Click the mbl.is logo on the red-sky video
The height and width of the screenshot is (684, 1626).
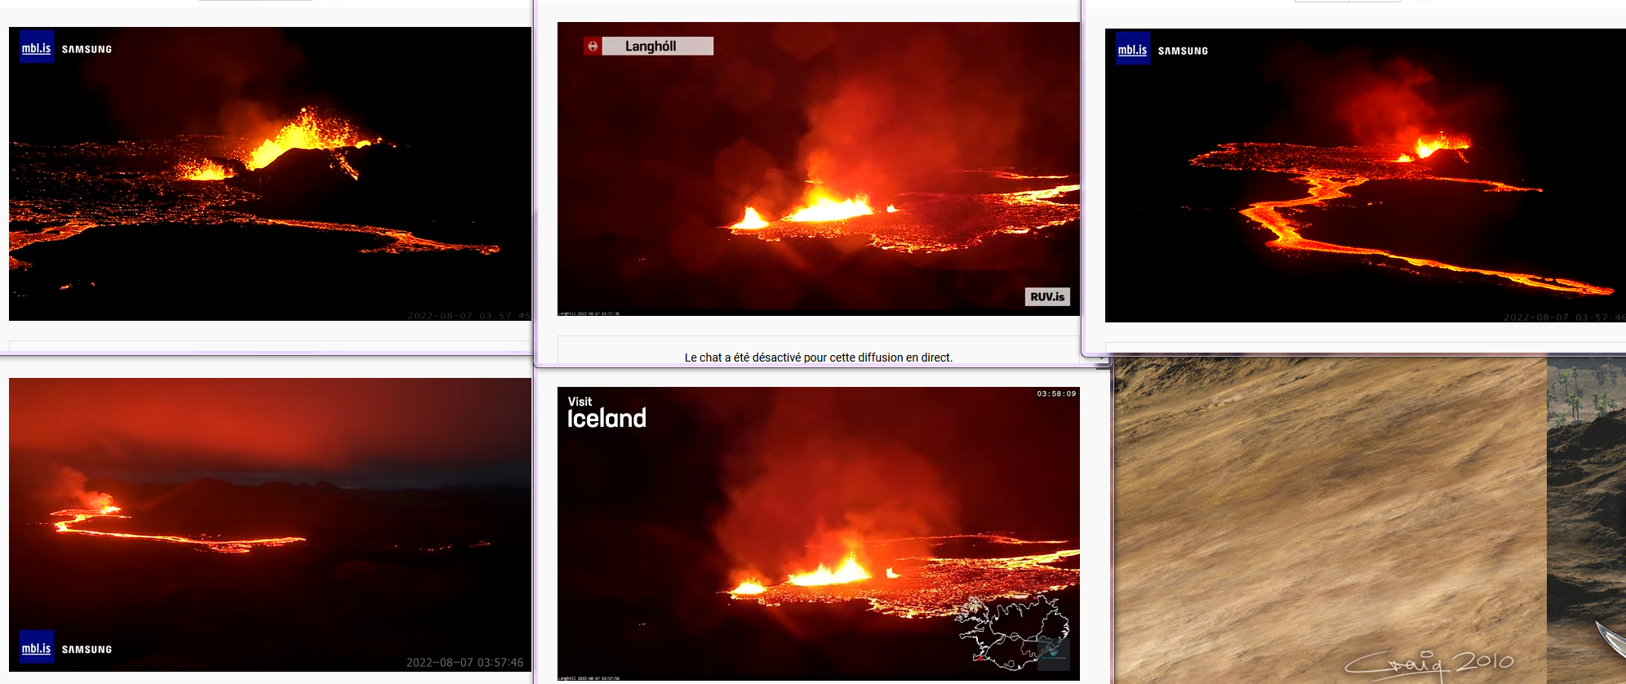[x=37, y=647]
